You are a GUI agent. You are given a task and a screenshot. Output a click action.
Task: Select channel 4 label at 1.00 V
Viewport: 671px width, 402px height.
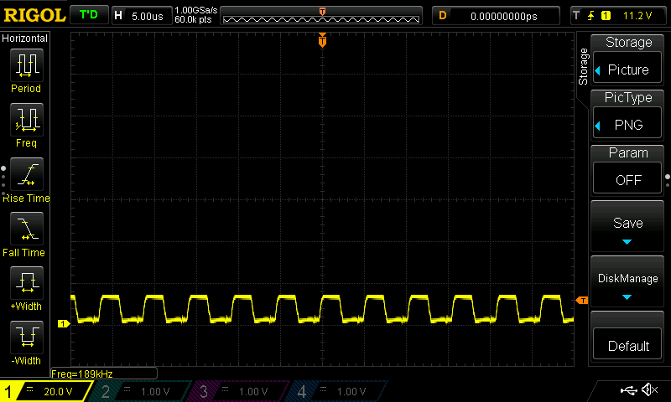pos(338,391)
